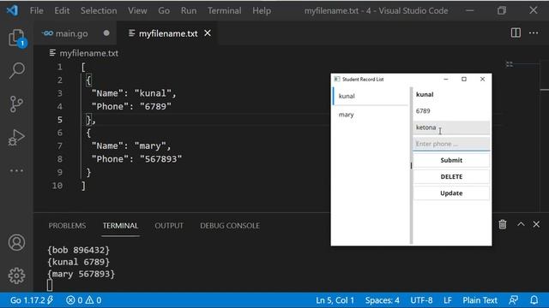Maximize the Student Record List window
The height and width of the screenshot is (308, 549).
(464, 80)
